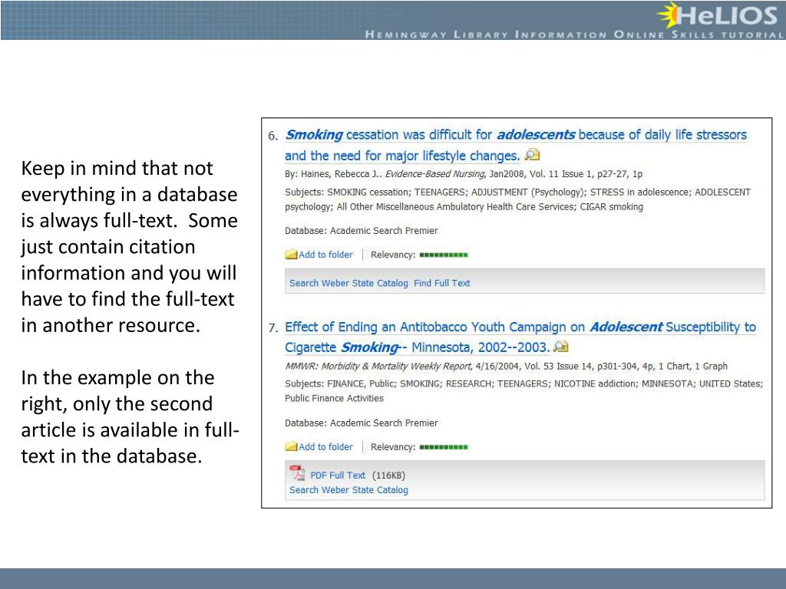
Task: Click 'Database: Academic Search Premier' under article 6
Action: (361, 230)
